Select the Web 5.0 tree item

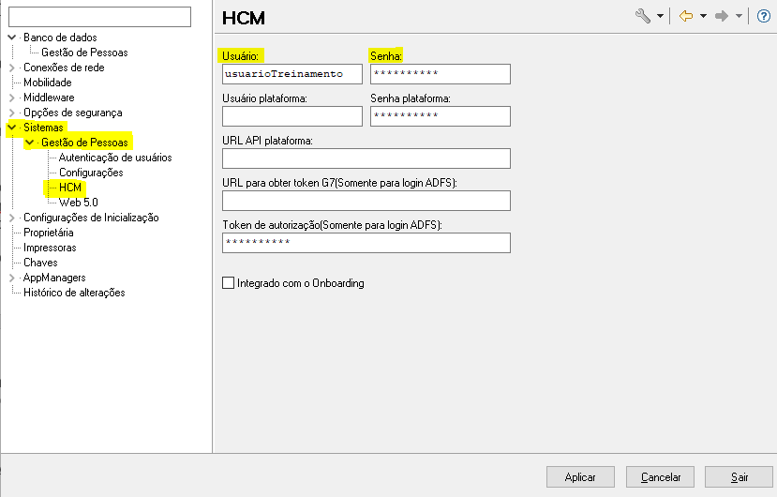[x=79, y=203]
